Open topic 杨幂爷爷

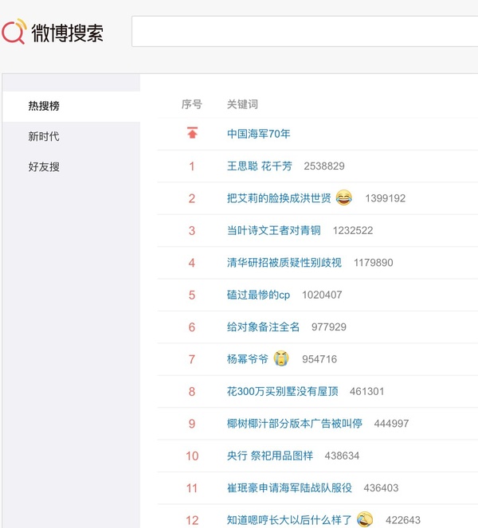tap(248, 359)
